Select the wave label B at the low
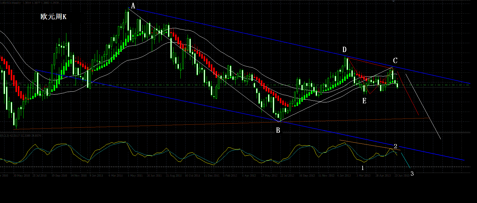The width and height of the screenshot is (477, 203). coord(278,130)
